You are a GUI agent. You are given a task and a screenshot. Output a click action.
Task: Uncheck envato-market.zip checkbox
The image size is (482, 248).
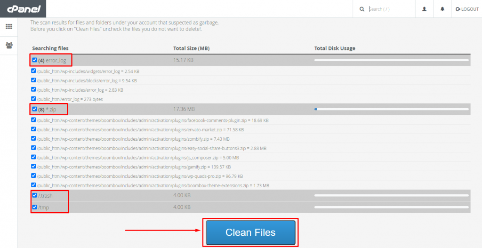(33, 129)
